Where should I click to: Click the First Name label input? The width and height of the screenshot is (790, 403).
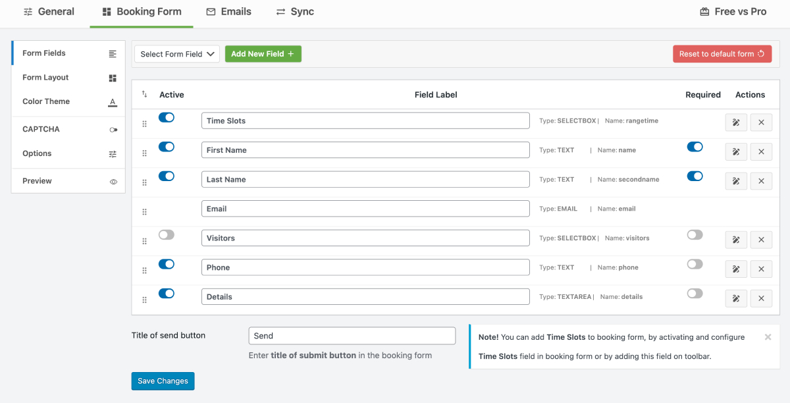(x=365, y=150)
